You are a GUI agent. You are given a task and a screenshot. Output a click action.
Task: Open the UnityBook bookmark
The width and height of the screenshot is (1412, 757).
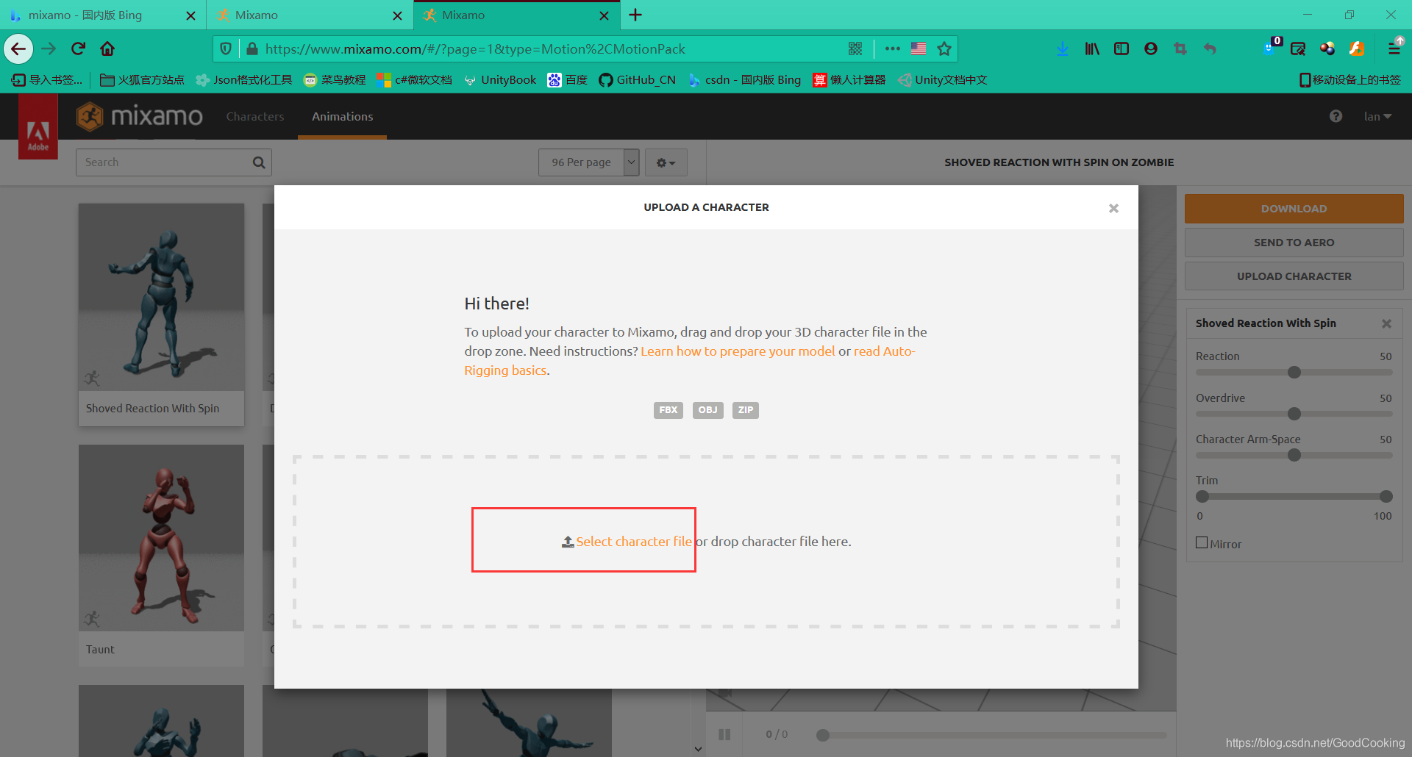pos(500,80)
